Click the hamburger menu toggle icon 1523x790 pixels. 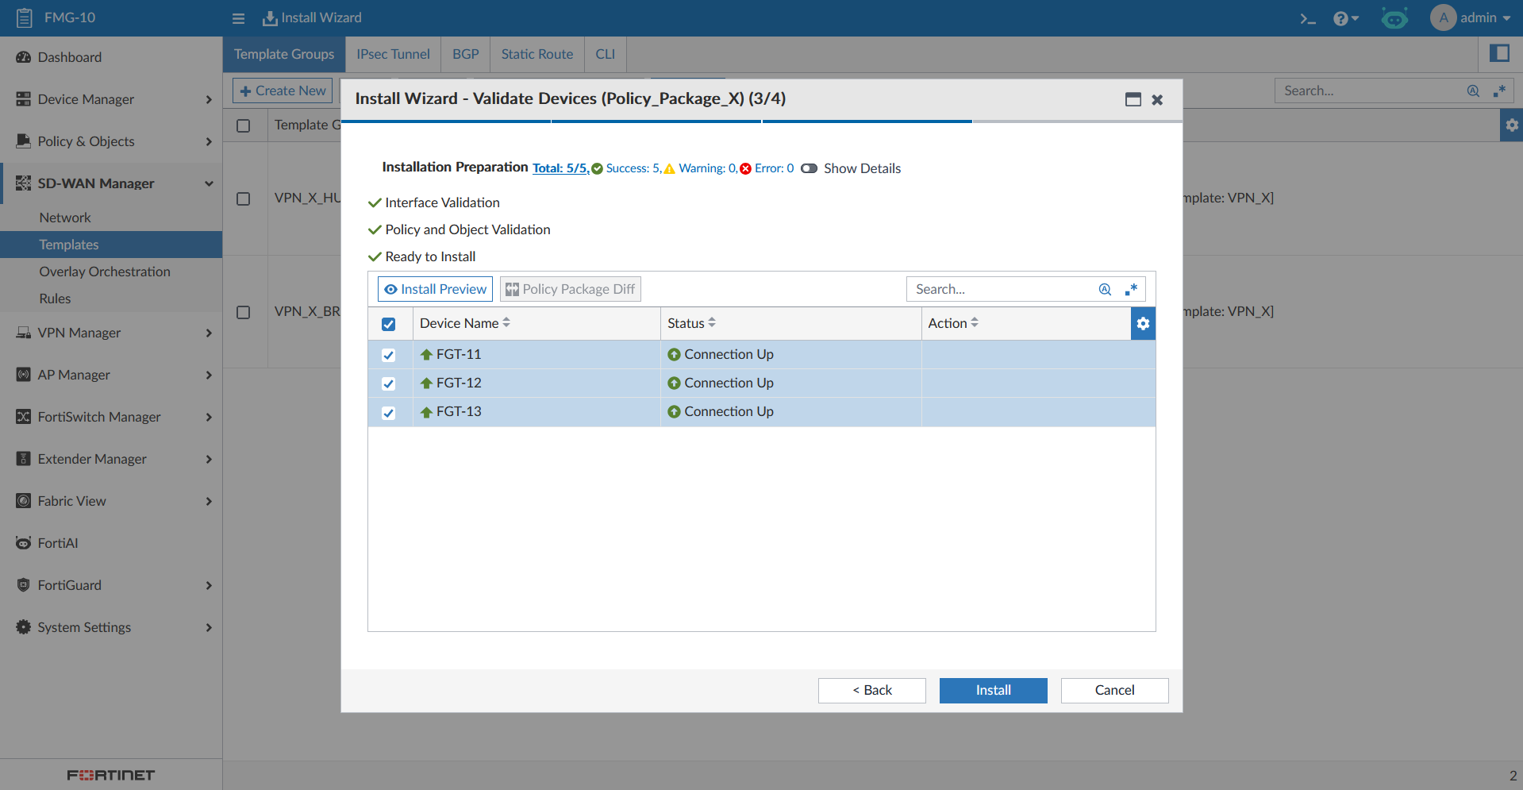pyautogui.click(x=238, y=18)
